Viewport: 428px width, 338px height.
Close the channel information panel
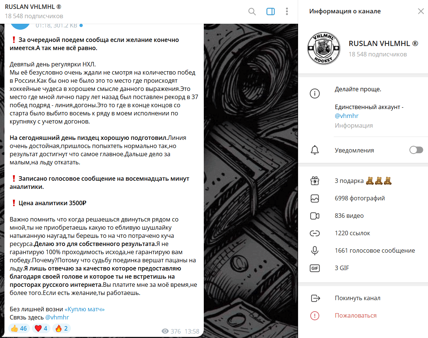(x=421, y=11)
